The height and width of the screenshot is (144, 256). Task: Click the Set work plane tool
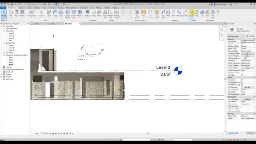(x=202, y=13)
